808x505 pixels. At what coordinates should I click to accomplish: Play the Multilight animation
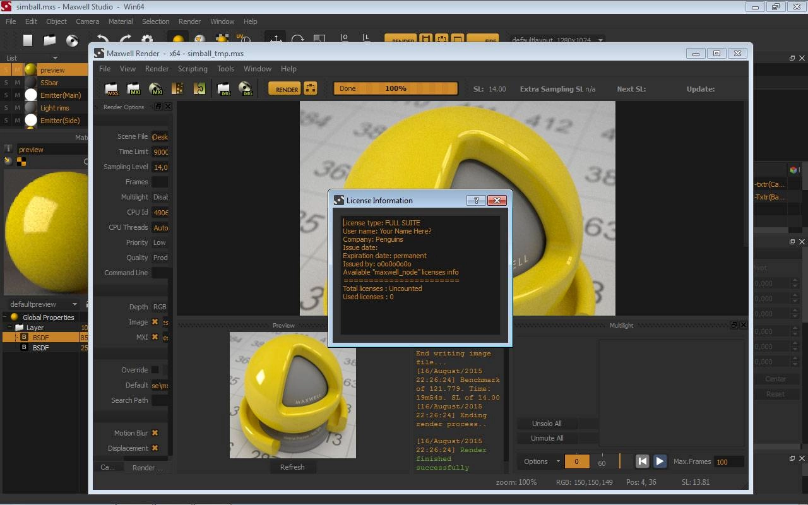pos(660,461)
